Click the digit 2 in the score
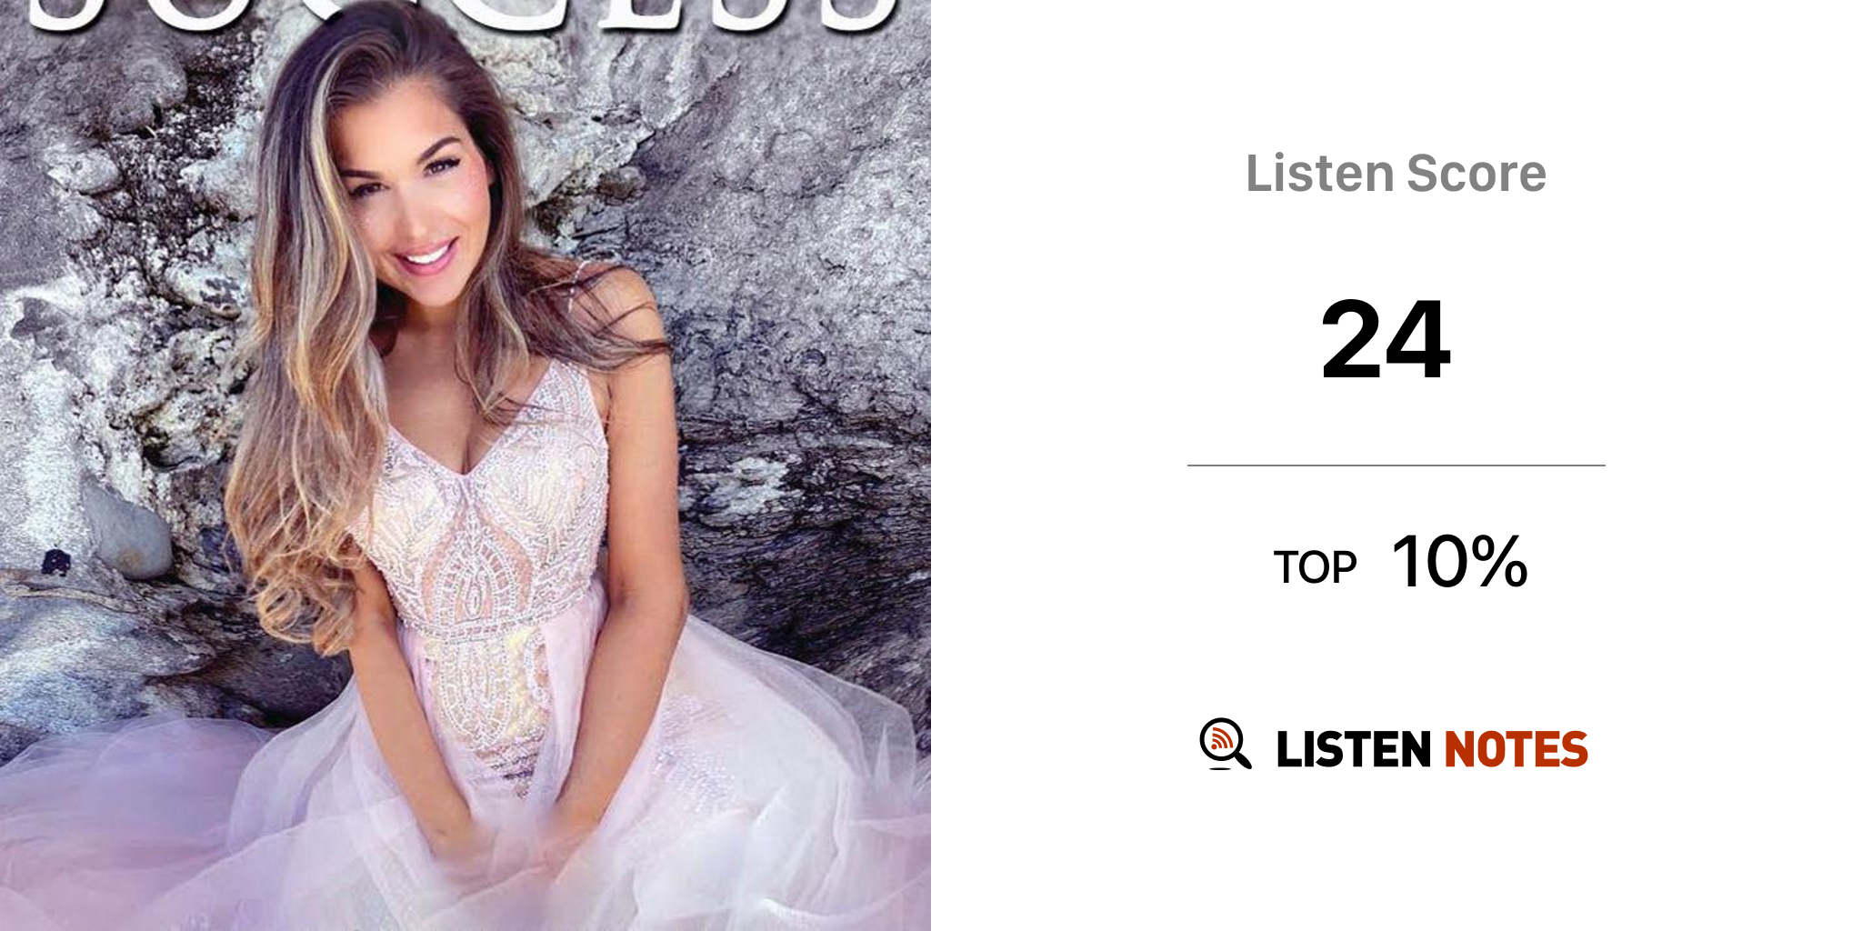 [1353, 339]
